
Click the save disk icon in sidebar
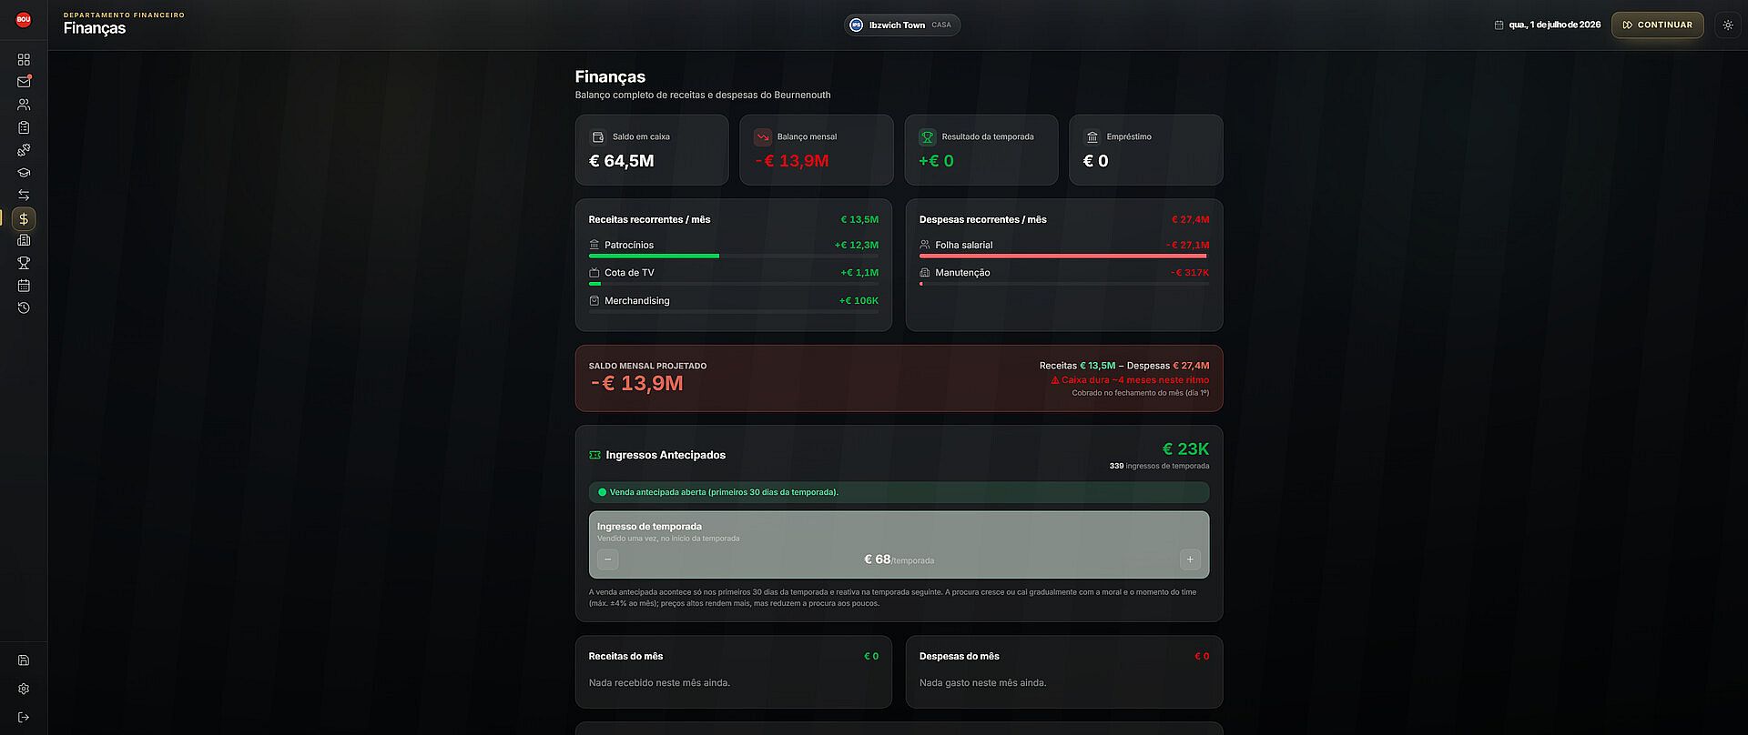pos(24,660)
